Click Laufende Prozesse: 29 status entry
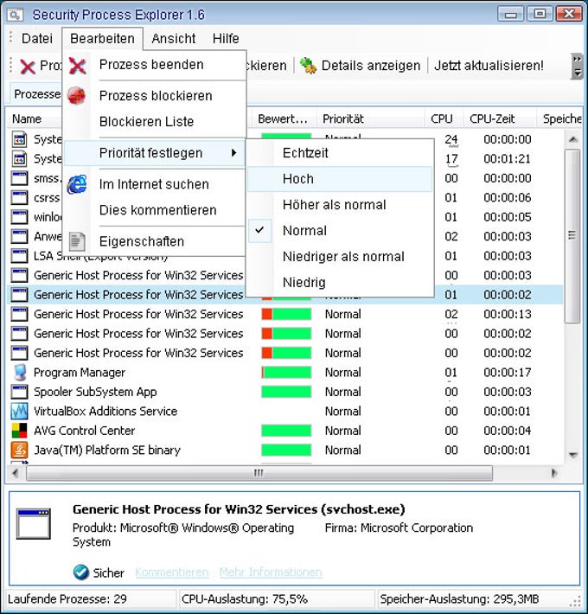 (x=91, y=599)
